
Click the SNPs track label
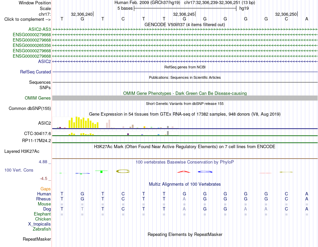(x=45, y=87)
